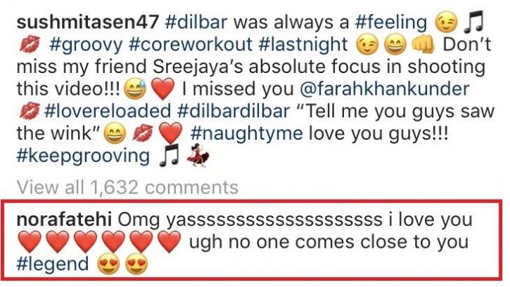
Task: Tap the #legend hashtag in the comment
Action: pos(52,264)
